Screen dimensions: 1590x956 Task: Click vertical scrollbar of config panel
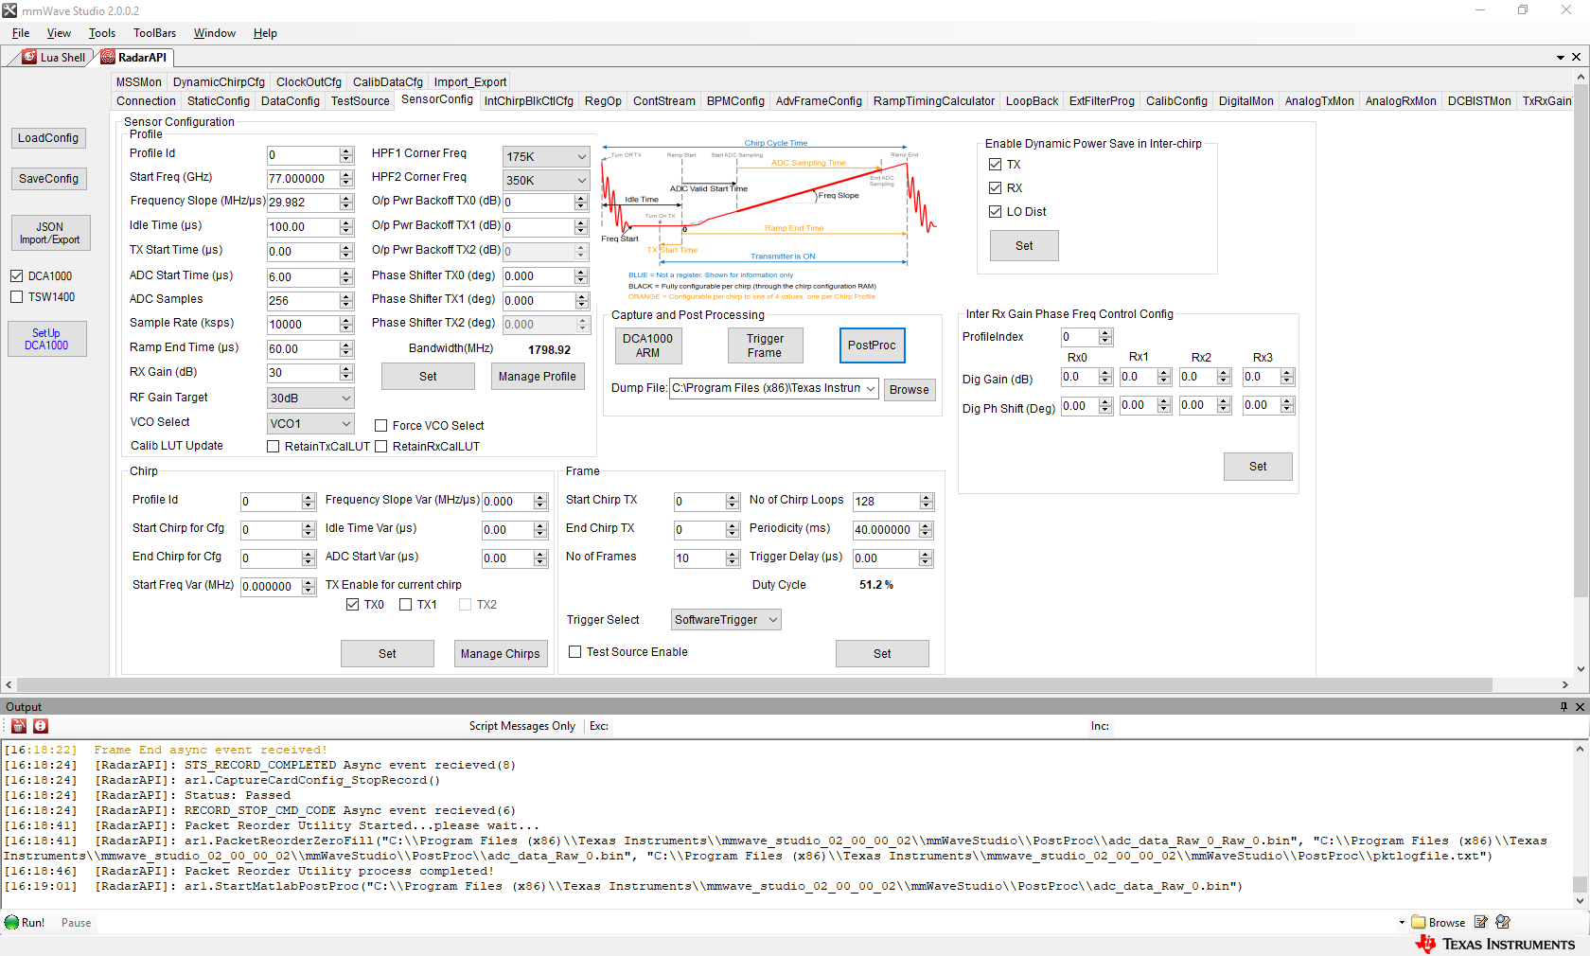(x=1580, y=341)
